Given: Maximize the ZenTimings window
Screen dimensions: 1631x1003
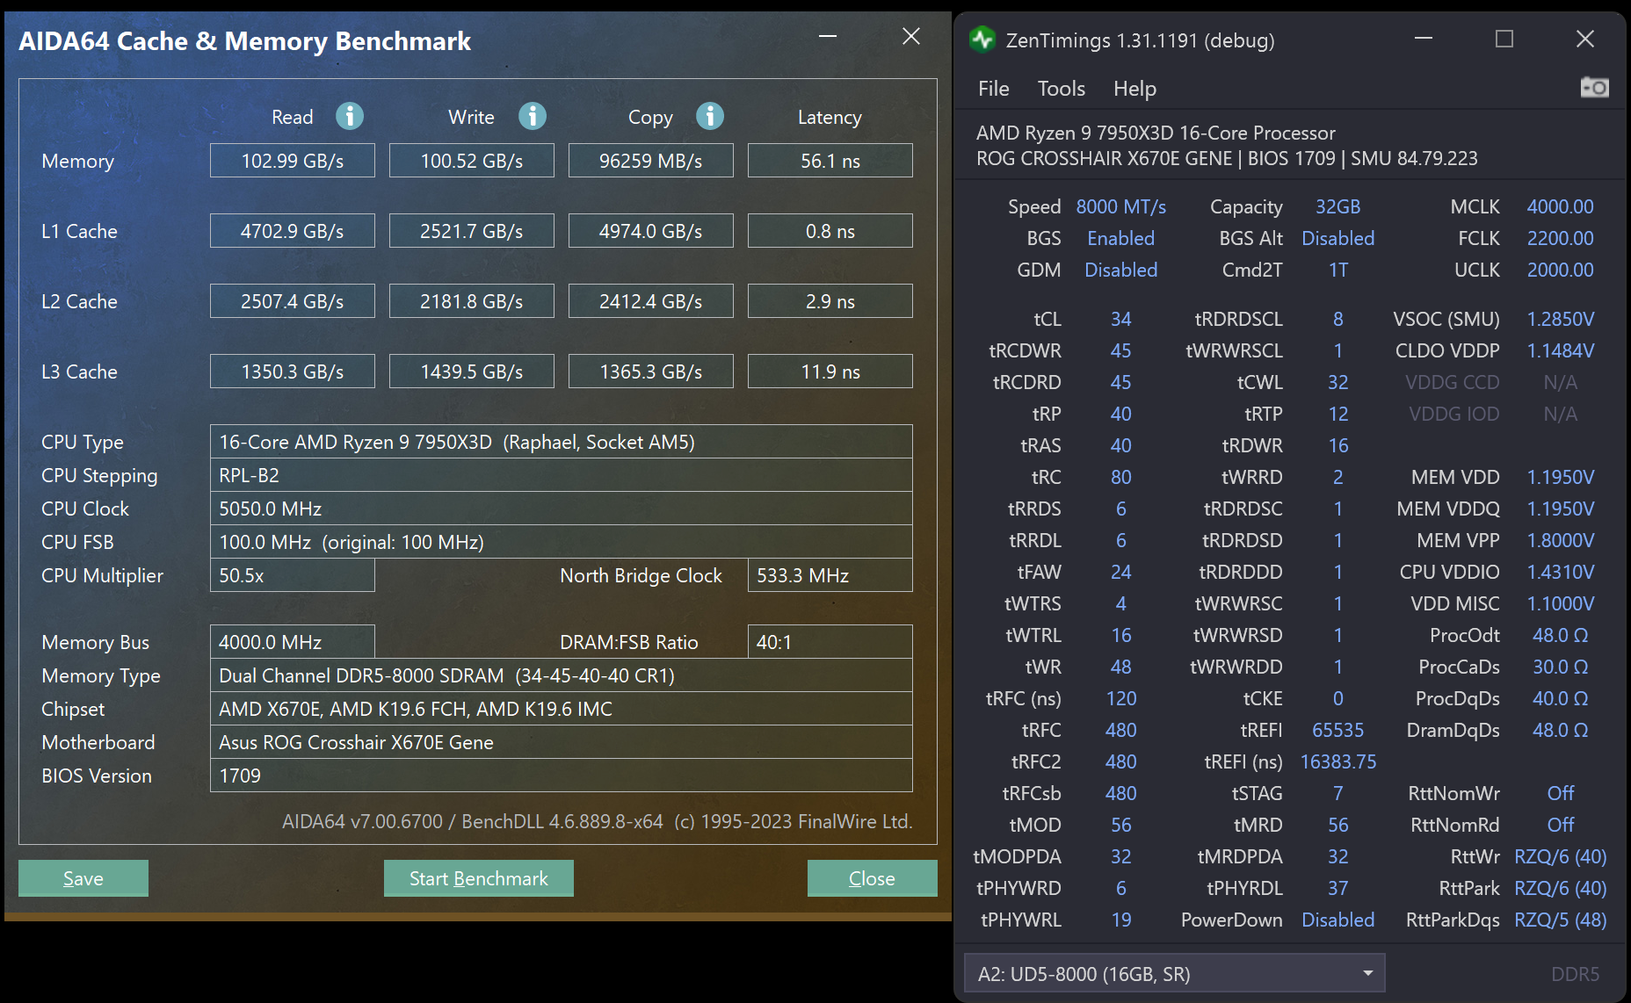Looking at the screenshot, I should (x=1504, y=39).
